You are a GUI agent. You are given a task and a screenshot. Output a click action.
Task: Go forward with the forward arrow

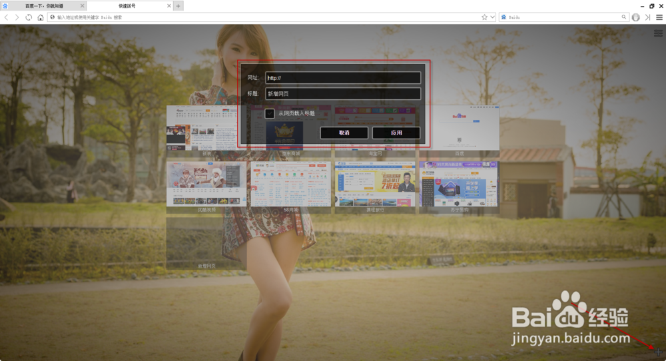(17, 17)
